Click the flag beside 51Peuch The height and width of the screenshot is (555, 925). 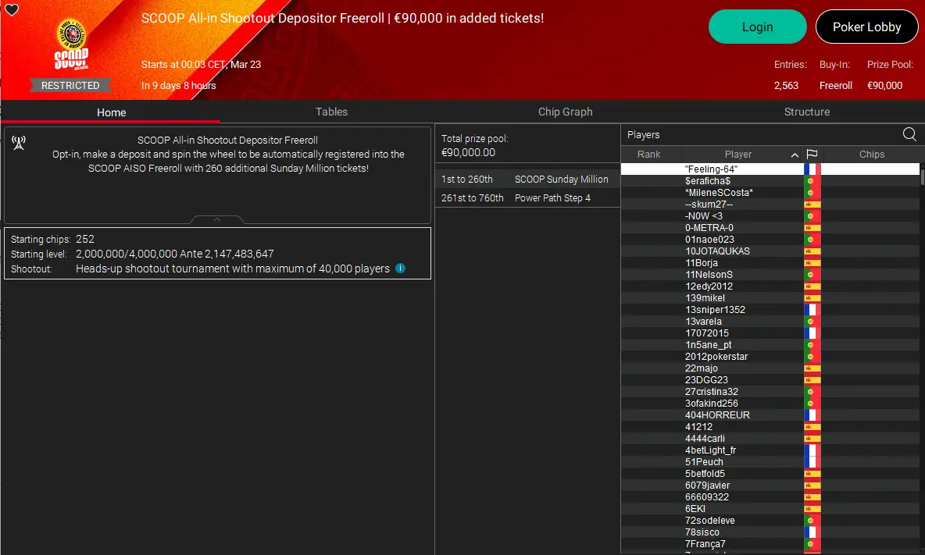[x=812, y=461]
